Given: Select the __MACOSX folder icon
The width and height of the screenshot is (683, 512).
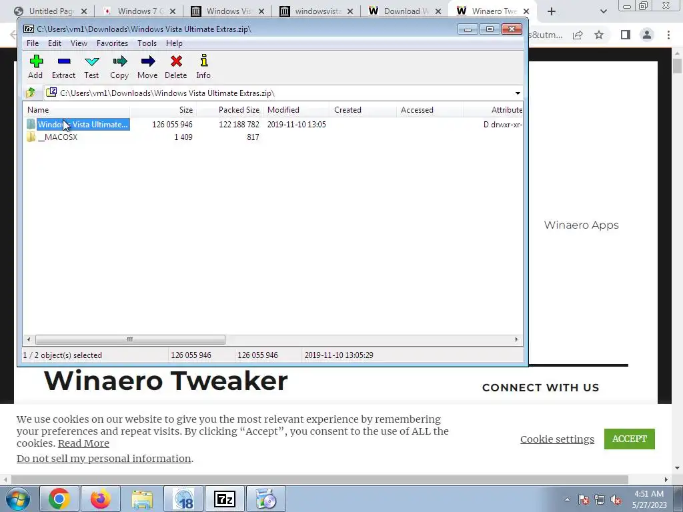Looking at the screenshot, I should pyautogui.click(x=31, y=137).
